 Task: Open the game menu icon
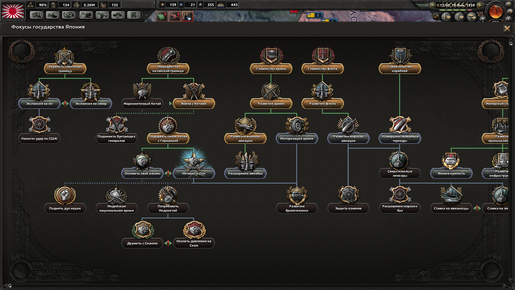[x=509, y=4]
